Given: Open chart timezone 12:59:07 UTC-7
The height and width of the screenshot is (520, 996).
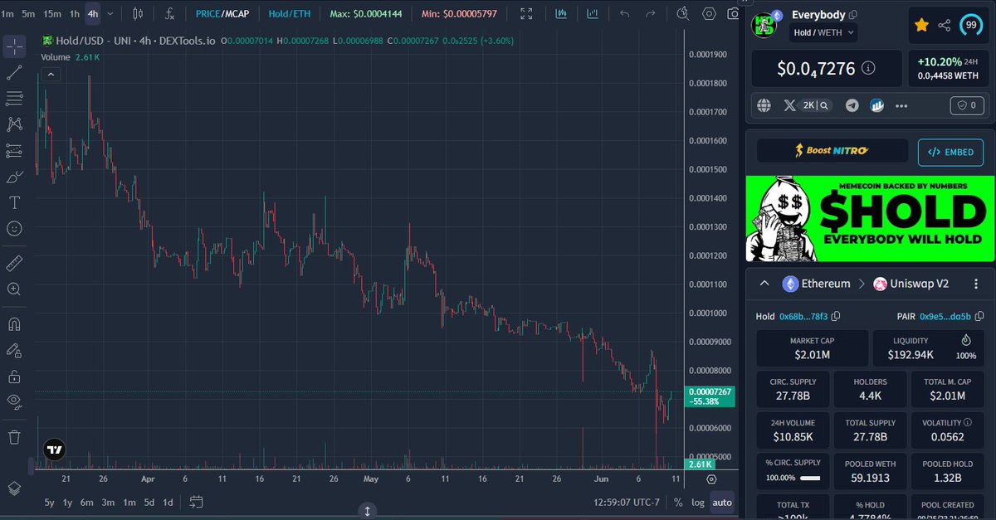Looking at the screenshot, I should coord(627,502).
